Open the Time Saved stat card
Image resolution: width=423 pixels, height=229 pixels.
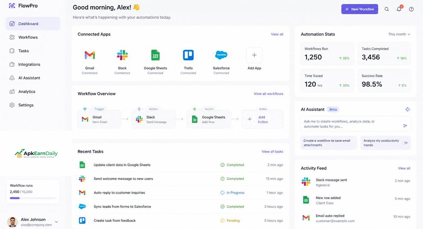click(x=327, y=81)
